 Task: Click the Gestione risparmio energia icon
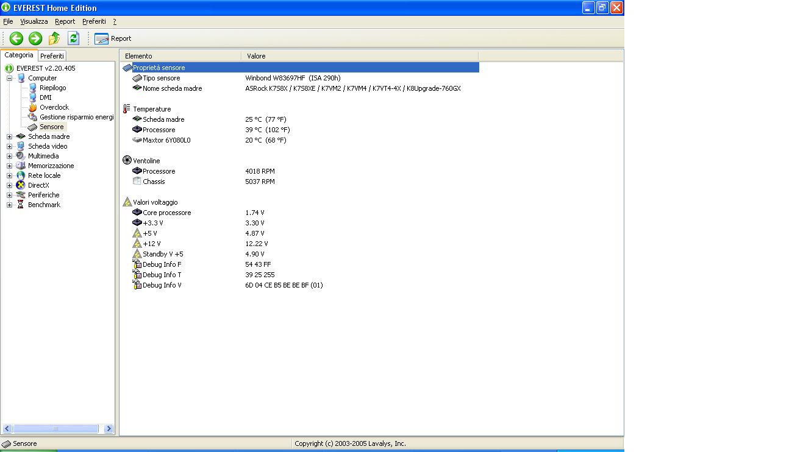coord(32,117)
